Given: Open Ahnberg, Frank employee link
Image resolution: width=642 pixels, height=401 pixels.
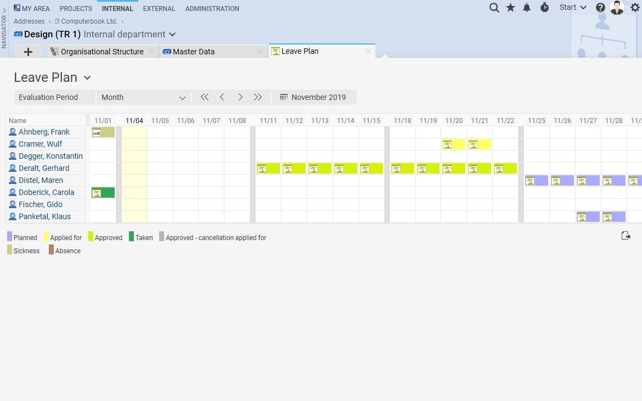Looking at the screenshot, I should [44, 132].
